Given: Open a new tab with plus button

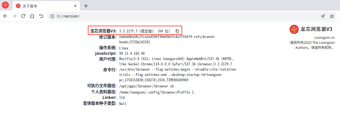Looking at the screenshot, I should [86, 6].
